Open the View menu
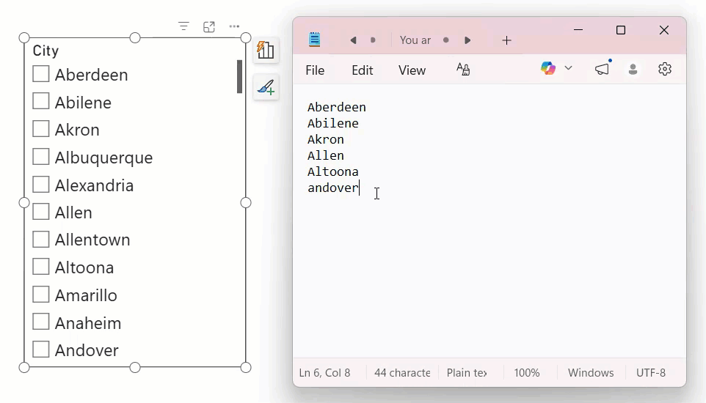 (x=412, y=70)
